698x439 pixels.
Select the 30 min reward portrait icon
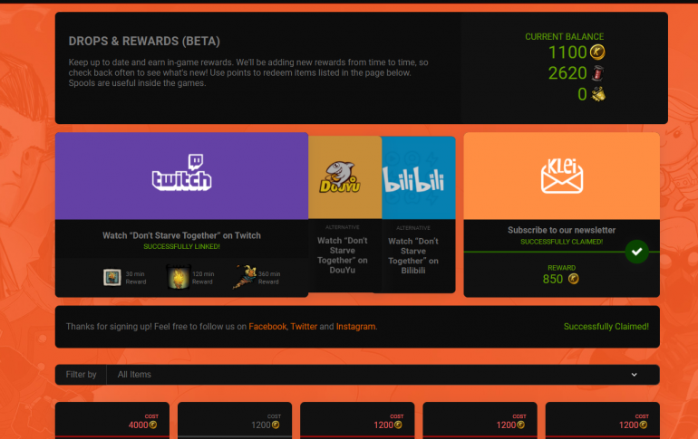(112, 277)
